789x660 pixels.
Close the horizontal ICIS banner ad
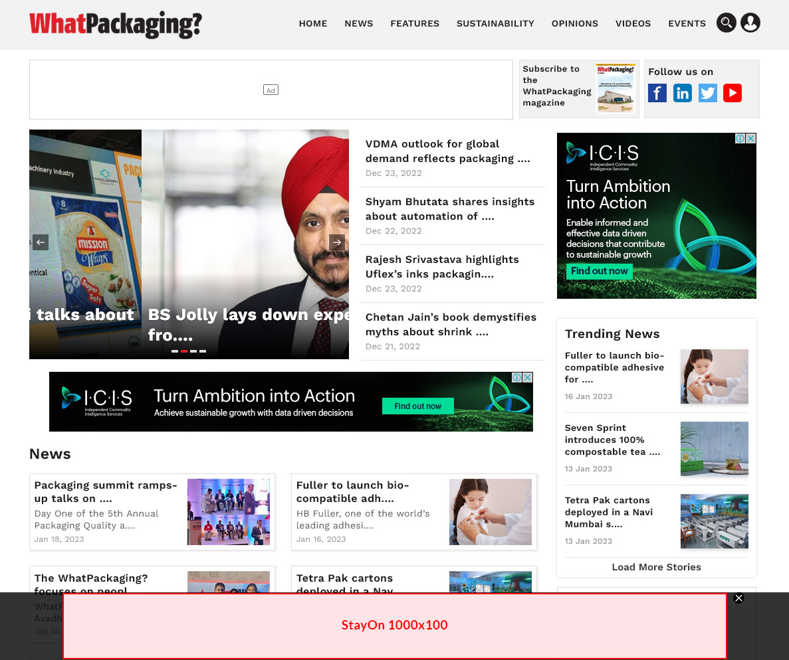click(527, 378)
